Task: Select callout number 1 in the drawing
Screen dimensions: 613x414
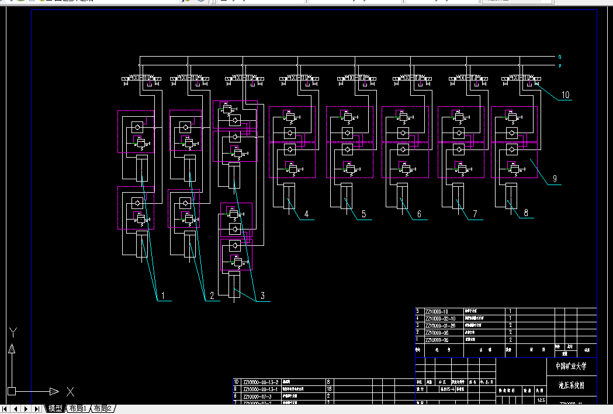Action: [x=162, y=295]
